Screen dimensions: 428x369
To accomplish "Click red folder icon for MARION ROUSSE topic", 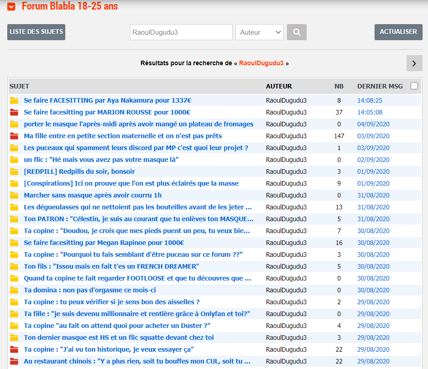I will 14,112.
